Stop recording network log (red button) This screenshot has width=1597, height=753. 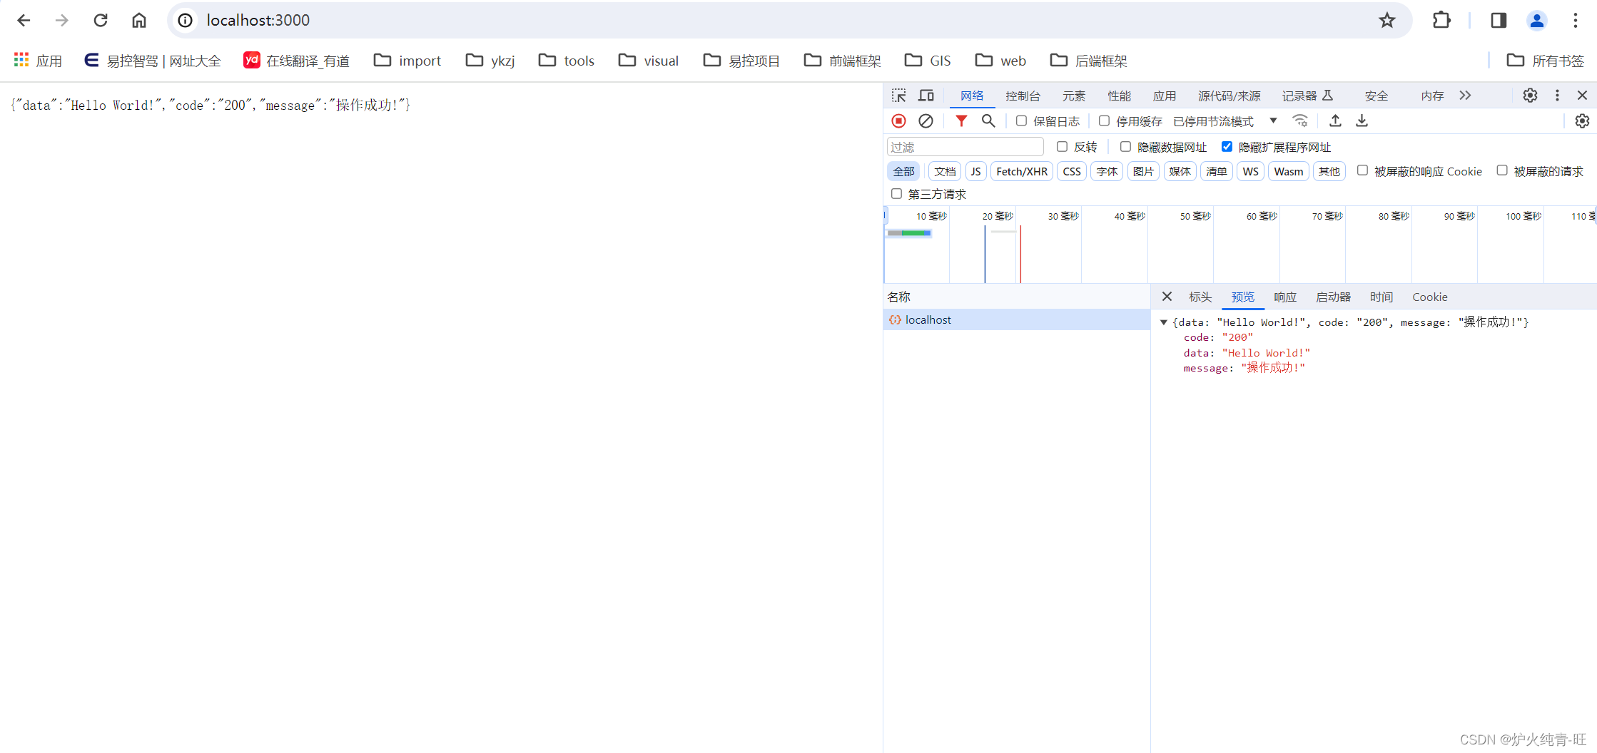coord(899,121)
